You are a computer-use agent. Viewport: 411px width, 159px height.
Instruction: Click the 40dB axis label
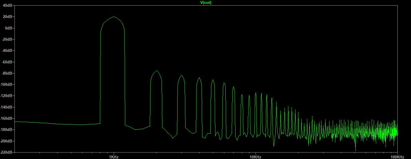tap(7, 6)
